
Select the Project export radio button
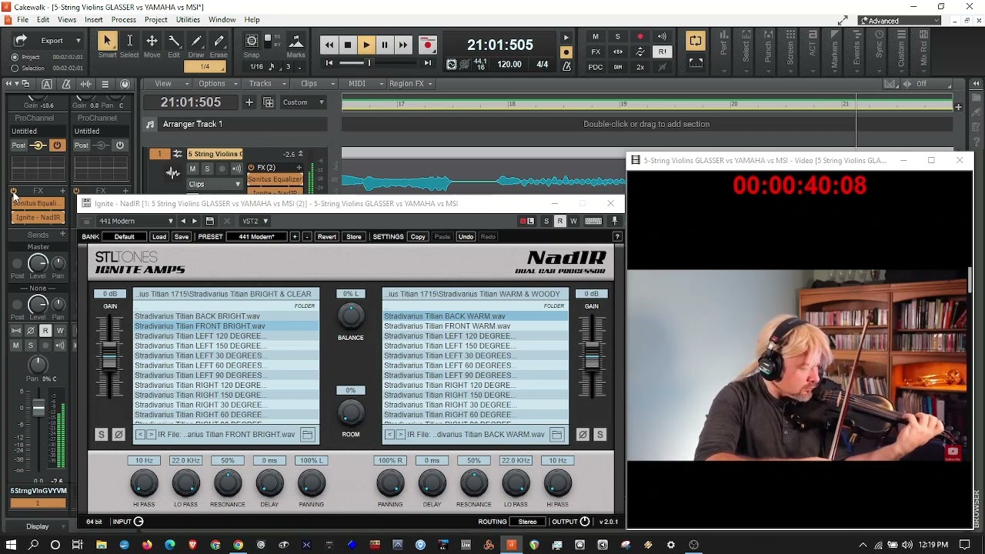pyautogui.click(x=15, y=57)
